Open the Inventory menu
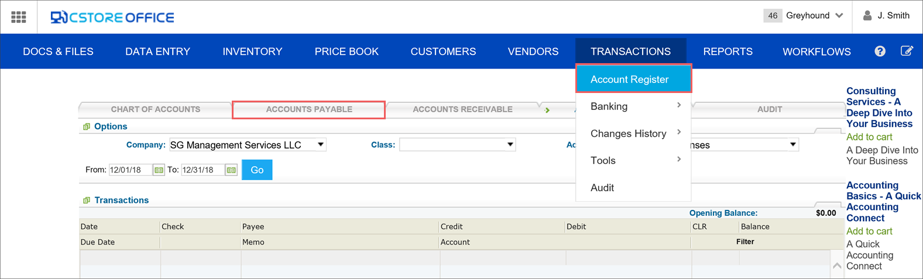 (252, 51)
